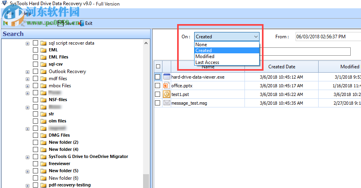Sort by Created Date column header
Viewport: 361px width, 188px height.
282,67
